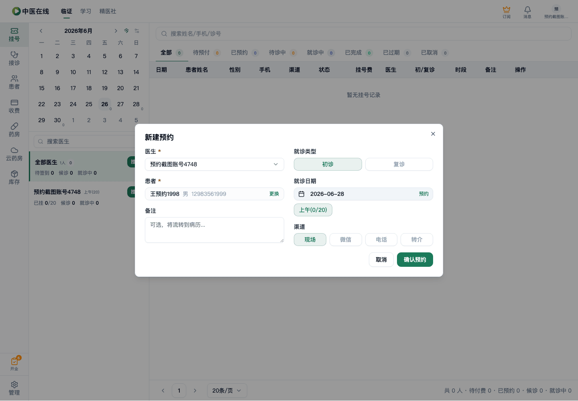Image resolution: width=578 pixels, height=401 pixels.
Task: Go to next month in calendar
Action: point(116,31)
